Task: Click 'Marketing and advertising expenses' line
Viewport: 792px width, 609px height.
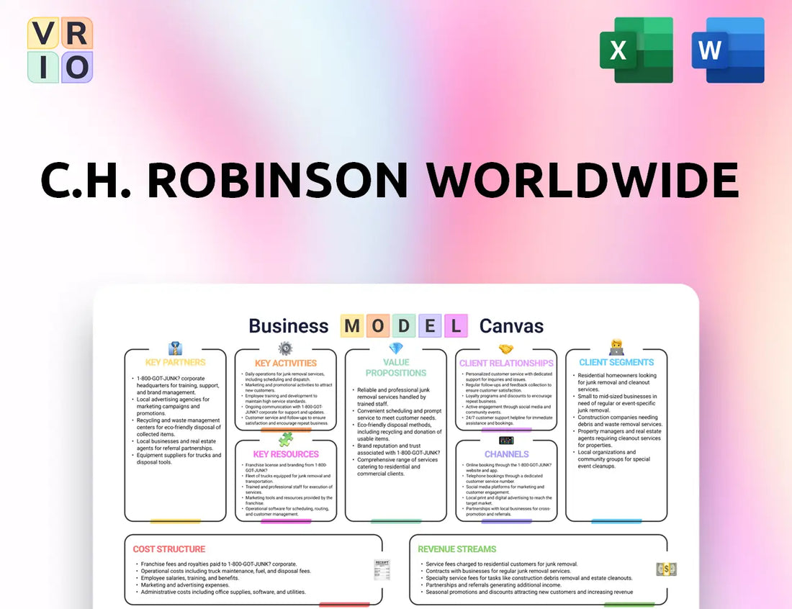Action: point(185,585)
